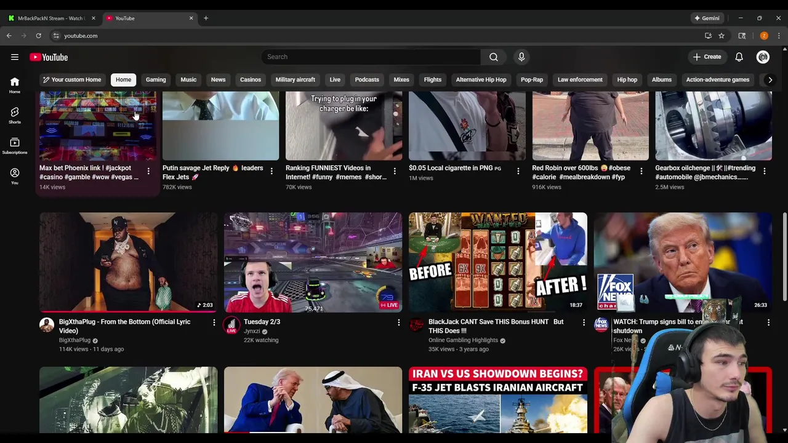Select the Music filter chip

click(x=188, y=79)
